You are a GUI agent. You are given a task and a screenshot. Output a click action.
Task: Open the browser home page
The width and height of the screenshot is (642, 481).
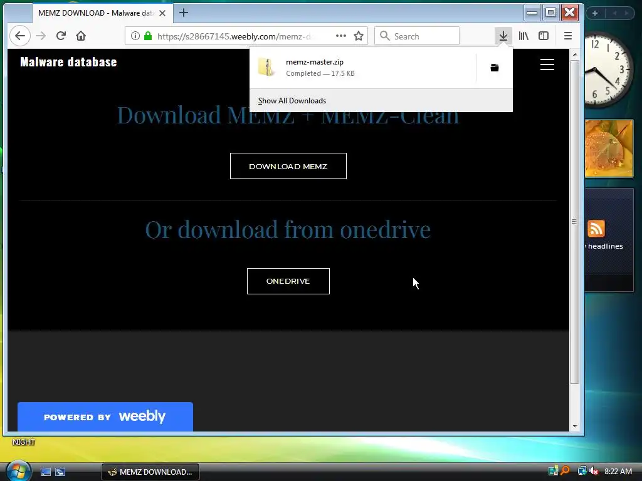tap(81, 36)
